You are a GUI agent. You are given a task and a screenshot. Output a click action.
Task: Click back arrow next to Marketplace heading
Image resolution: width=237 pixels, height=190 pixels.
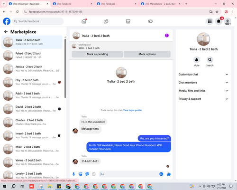click(x=6, y=32)
